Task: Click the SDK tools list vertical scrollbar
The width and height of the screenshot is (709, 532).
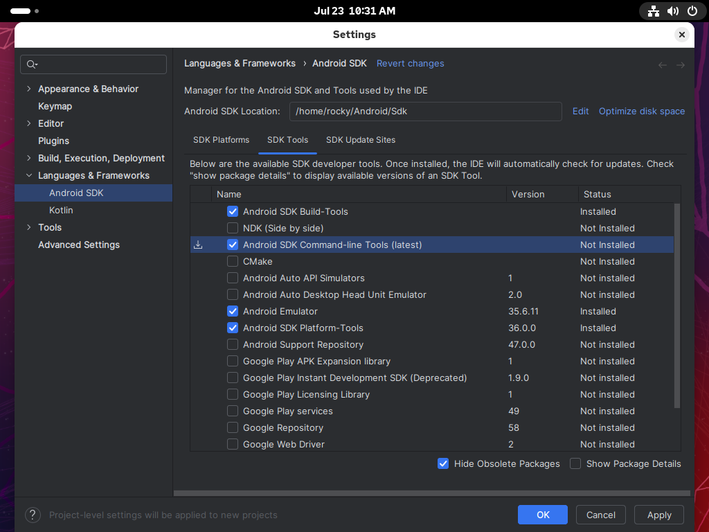Action: tap(677, 305)
